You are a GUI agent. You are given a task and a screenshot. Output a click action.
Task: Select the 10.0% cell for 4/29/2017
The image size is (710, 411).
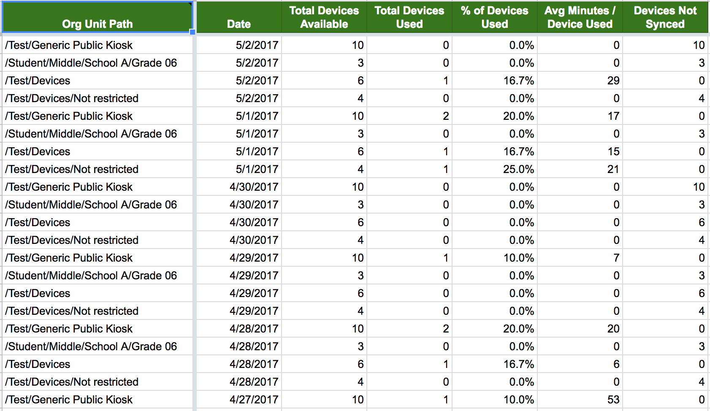point(494,258)
